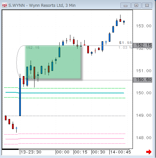The height and width of the screenshot is (158, 156).
Task: Click the 00:15 time axis label
Action: tap(81, 152)
